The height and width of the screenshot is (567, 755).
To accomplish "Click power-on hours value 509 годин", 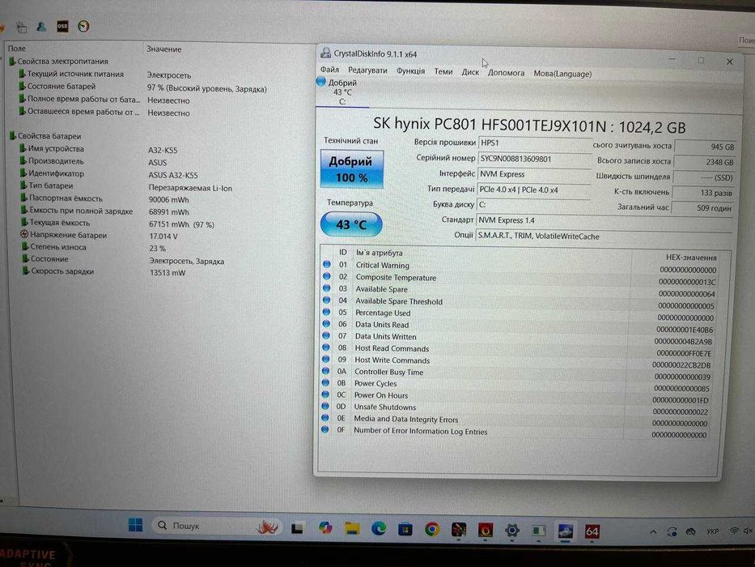I will click(x=702, y=208).
